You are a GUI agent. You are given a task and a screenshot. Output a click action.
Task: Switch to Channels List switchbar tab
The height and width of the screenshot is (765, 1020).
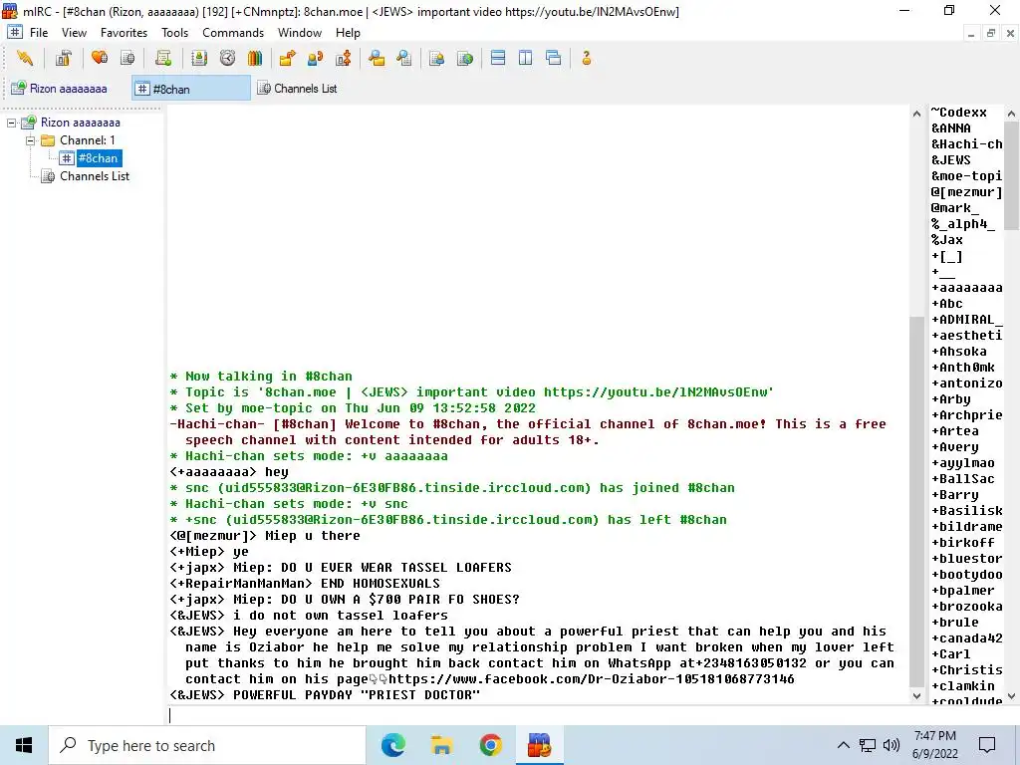(x=297, y=89)
